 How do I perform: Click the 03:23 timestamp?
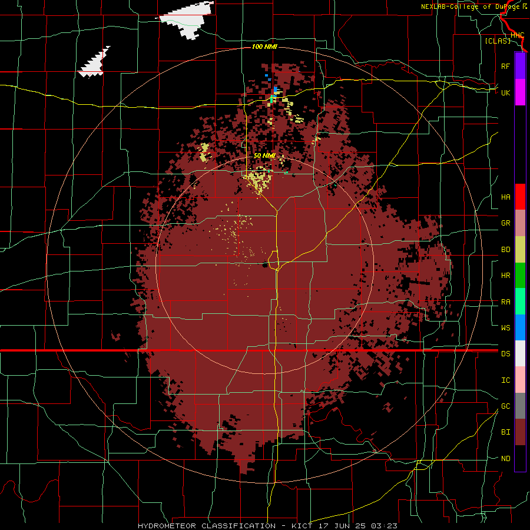383,526
